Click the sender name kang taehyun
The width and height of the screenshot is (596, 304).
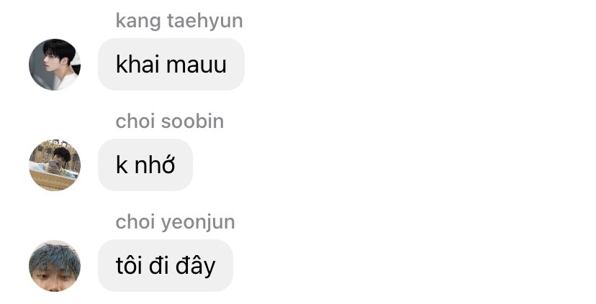coord(179,21)
